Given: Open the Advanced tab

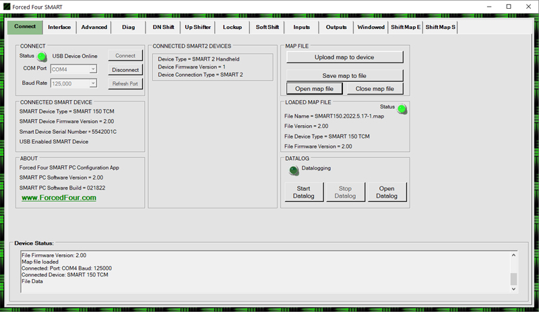Looking at the screenshot, I should pos(94,28).
